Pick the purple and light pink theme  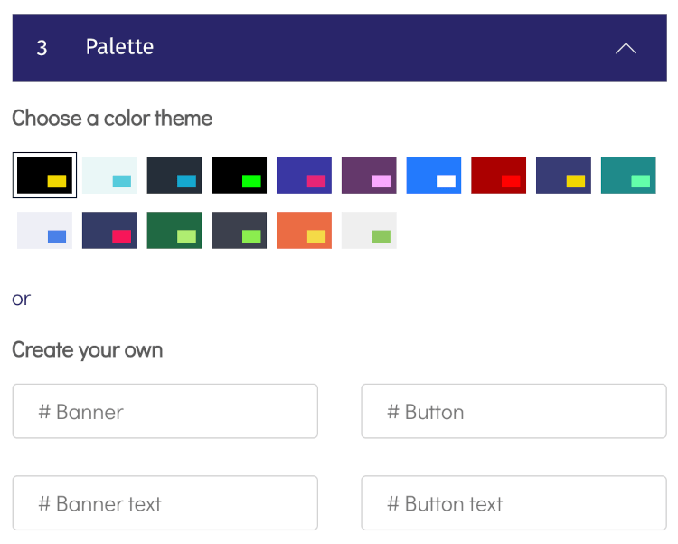(369, 175)
